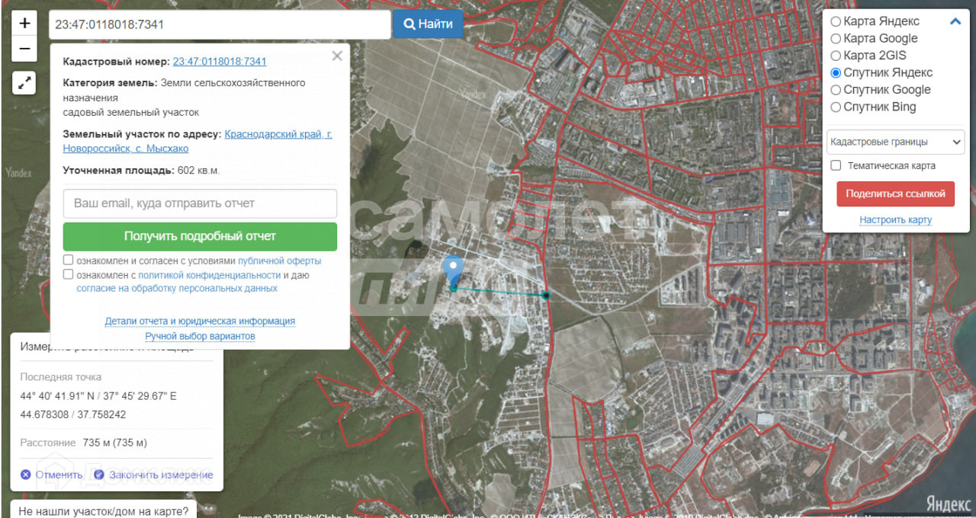Select Спутник Яндекс radio option

[x=836, y=72]
